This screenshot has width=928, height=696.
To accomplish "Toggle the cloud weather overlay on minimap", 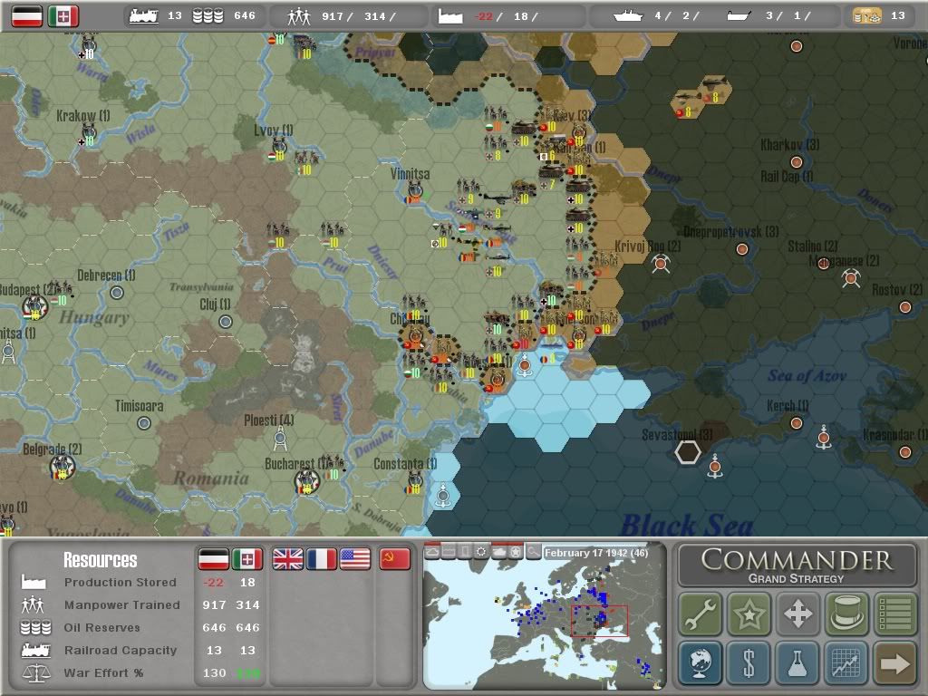I will click(x=432, y=552).
